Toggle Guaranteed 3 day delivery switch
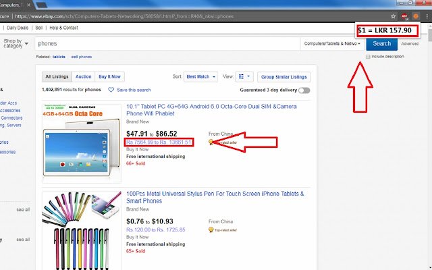The image size is (432, 270). [304, 90]
